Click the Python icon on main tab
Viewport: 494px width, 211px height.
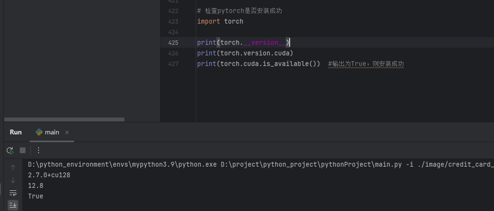(x=39, y=132)
